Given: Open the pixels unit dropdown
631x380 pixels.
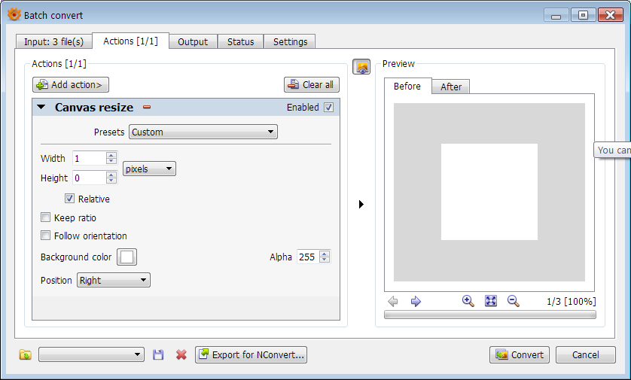Looking at the screenshot, I should coord(149,169).
